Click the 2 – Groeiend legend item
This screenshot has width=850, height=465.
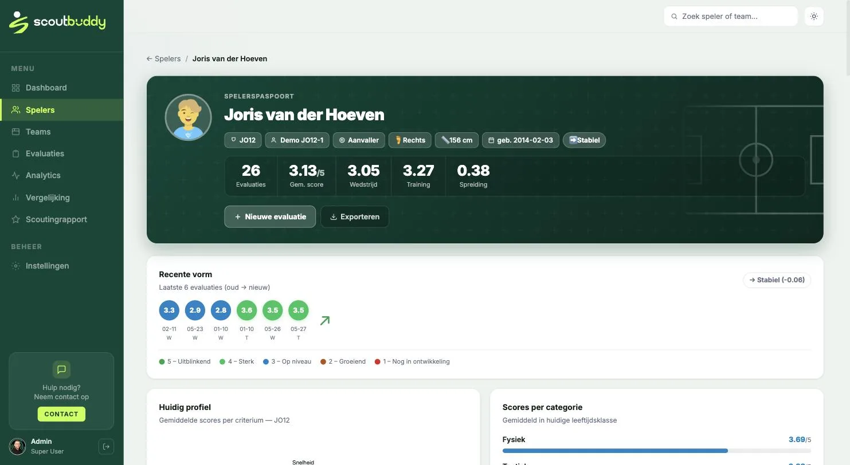[x=343, y=362]
